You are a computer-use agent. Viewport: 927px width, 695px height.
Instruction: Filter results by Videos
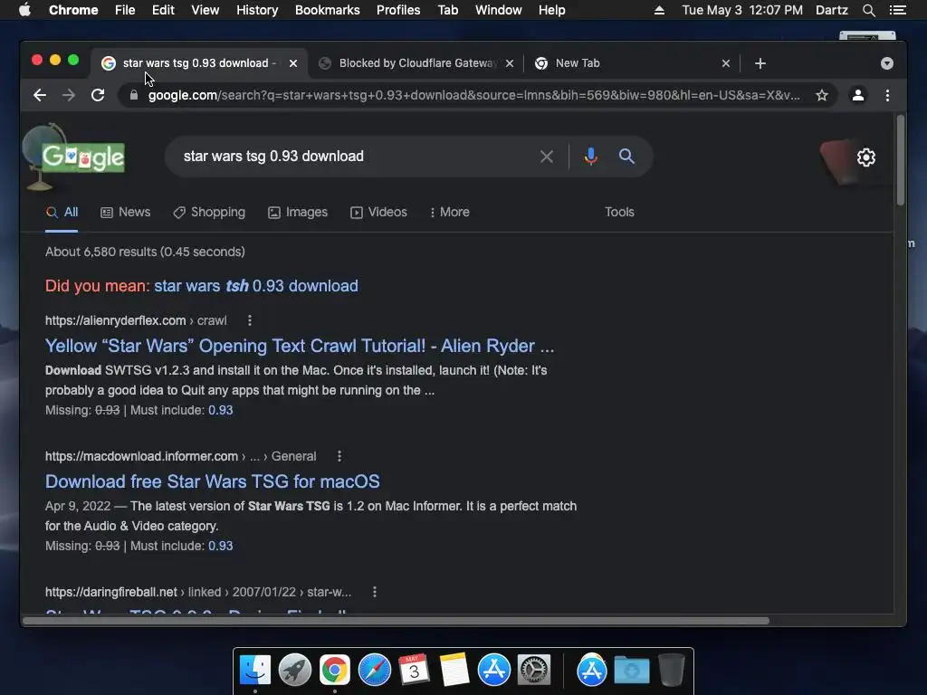coord(378,212)
